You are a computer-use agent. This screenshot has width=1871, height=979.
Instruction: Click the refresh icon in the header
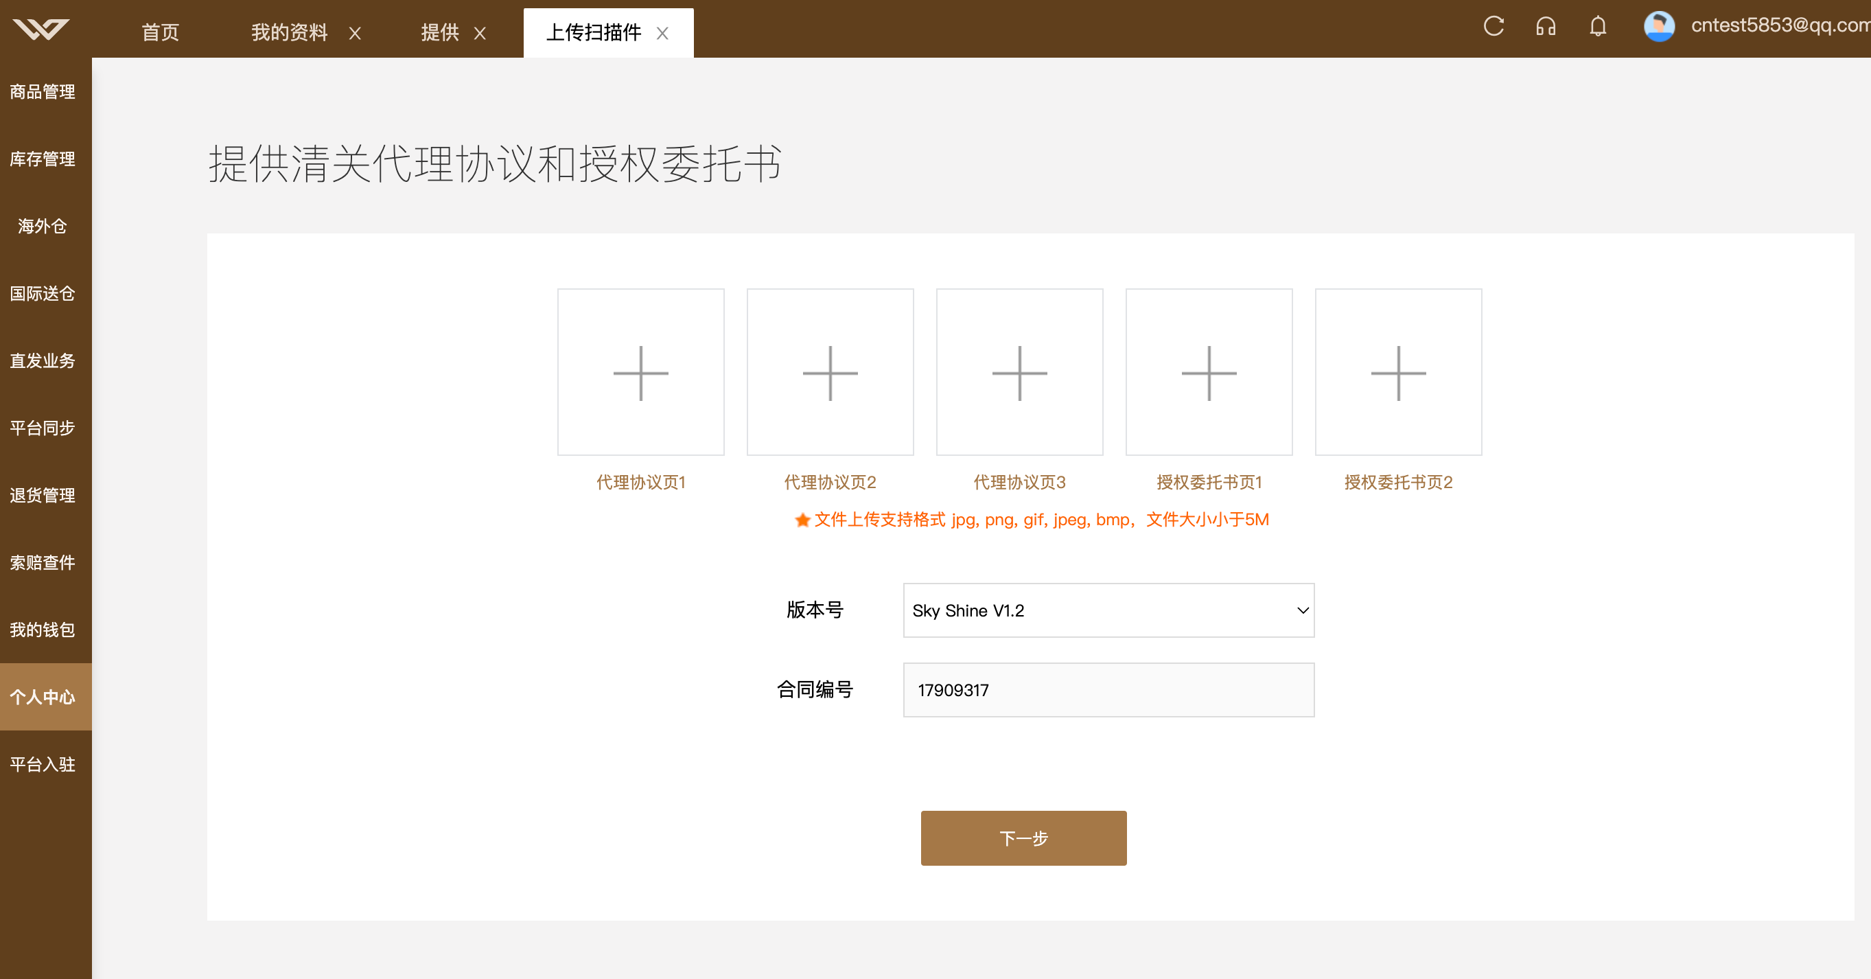point(1494,27)
